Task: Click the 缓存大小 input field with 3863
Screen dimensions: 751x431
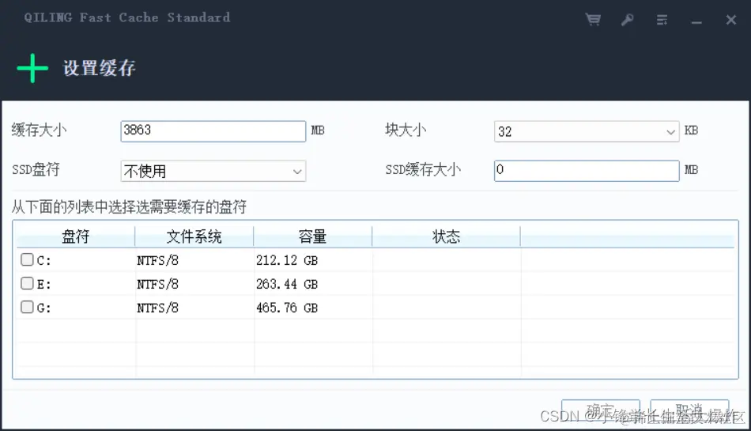Action: click(x=213, y=131)
